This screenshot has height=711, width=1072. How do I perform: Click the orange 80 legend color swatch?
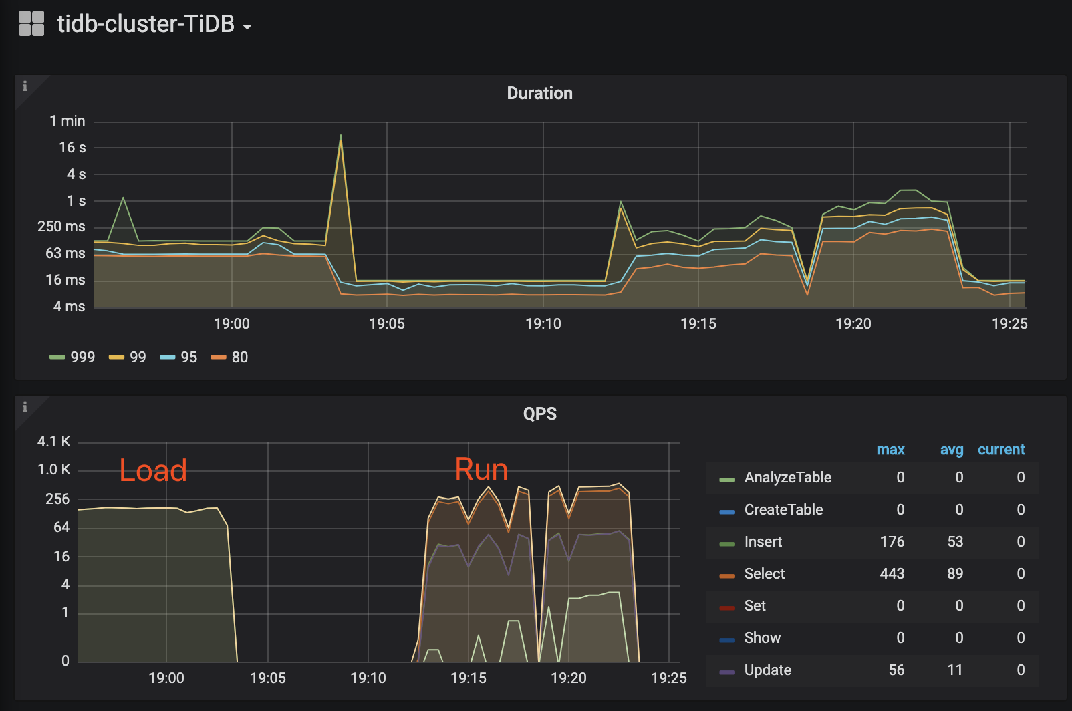click(x=219, y=358)
